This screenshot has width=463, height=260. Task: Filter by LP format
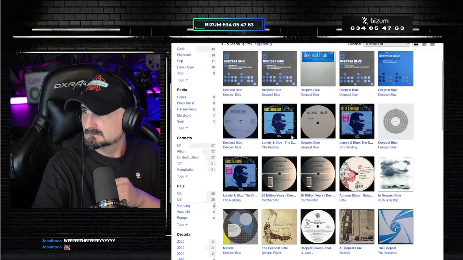[x=179, y=145]
